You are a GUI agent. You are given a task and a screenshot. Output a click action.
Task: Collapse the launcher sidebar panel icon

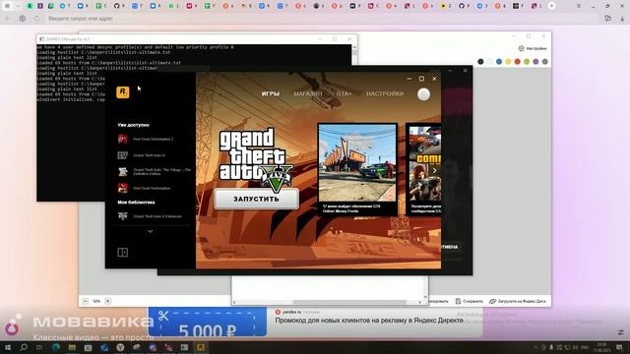(x=122, y=253)
